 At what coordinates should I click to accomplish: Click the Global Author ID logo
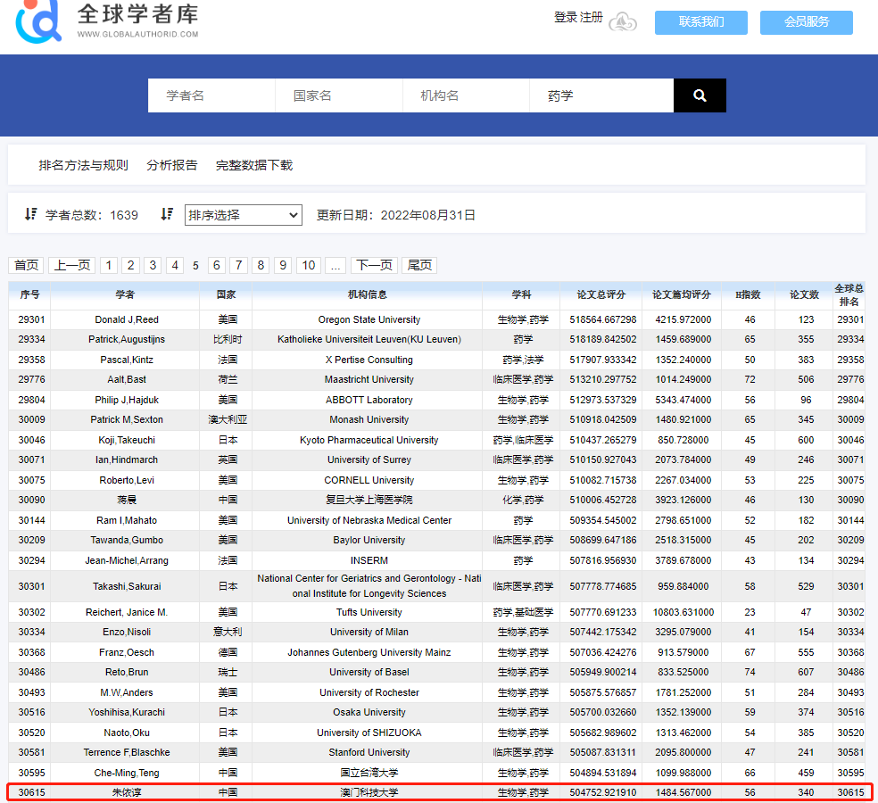point(39,20)
